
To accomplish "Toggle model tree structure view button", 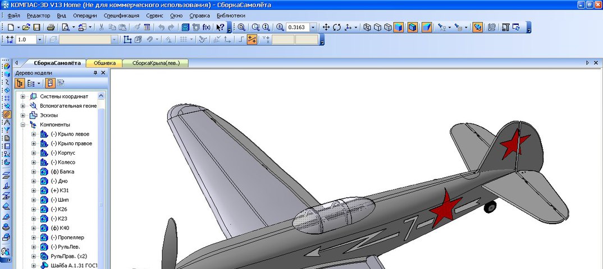I will tap(20, 83).
